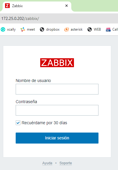Click the Web Call bookmark icon
This screenshot has width=118, height=170.
[108, 29]
